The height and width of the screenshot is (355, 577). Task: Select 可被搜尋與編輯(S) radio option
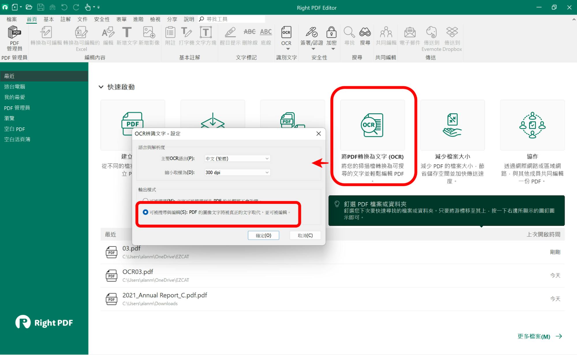pos(145,212)
